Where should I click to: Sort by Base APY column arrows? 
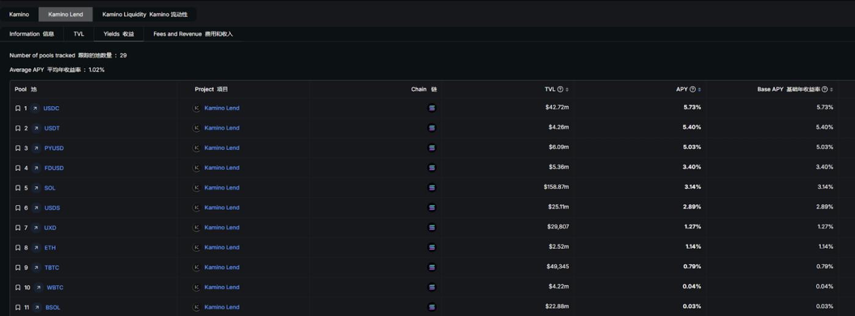tap(832, 90)
